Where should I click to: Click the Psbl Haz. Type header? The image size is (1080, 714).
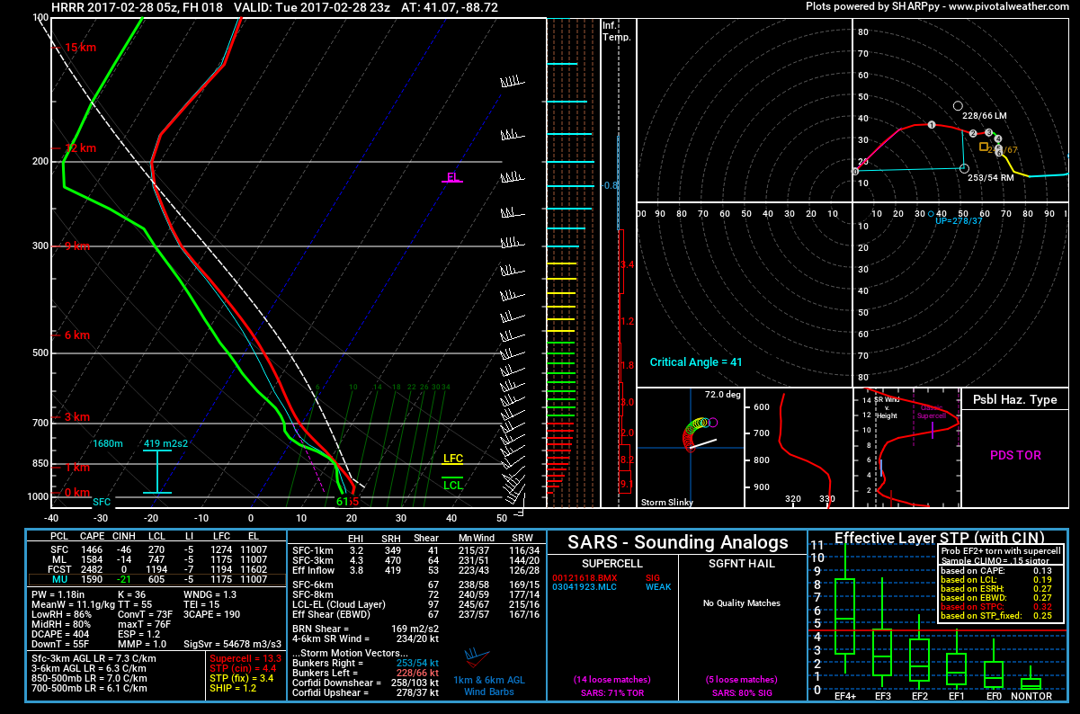[x=1015, y=400]
